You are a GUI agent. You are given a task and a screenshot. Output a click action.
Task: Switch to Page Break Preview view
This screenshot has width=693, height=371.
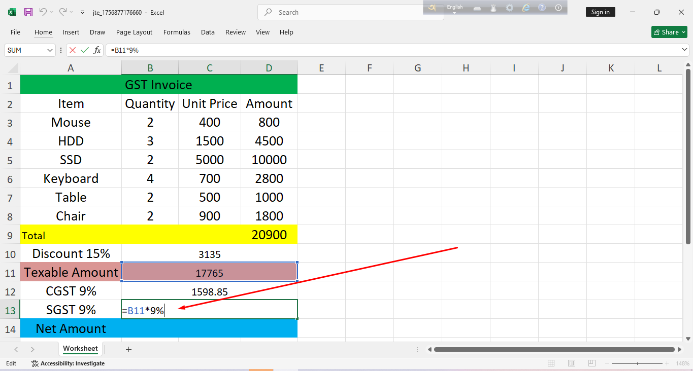coord(592,363)
